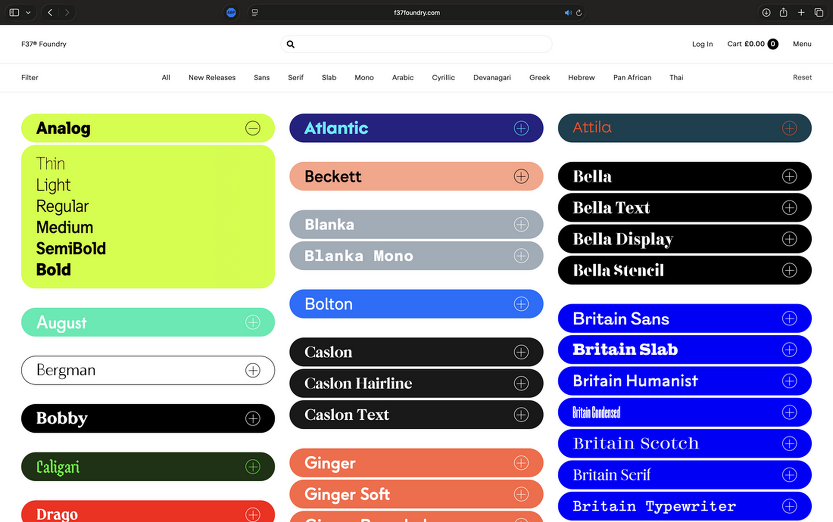833x522 pixels.
Task: Reload the page in browser toolbar
Action: (x=579, y=13)
